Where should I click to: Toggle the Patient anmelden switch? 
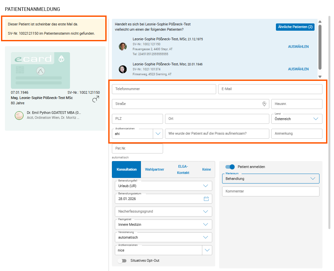[x=230, y=167]
